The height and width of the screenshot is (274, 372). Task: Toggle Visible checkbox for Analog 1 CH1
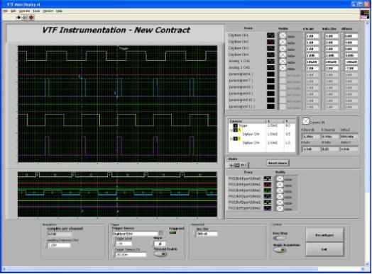pos(283,62)
